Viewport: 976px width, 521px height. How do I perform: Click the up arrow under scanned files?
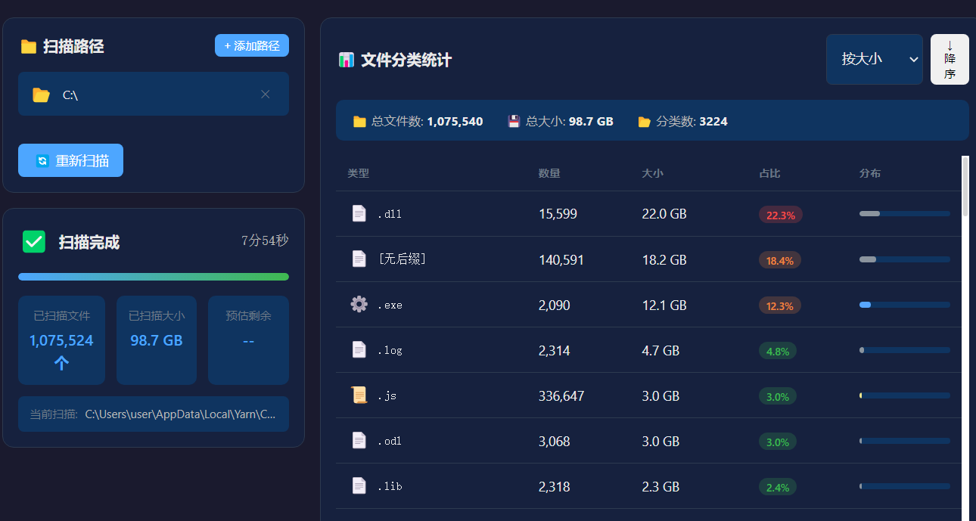coord(61,364)
